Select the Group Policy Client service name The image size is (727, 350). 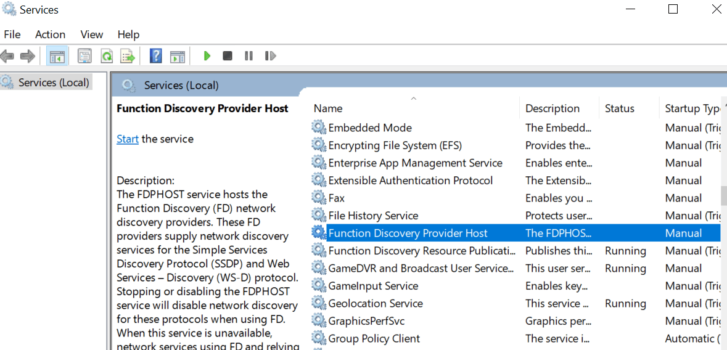[374, 338]
